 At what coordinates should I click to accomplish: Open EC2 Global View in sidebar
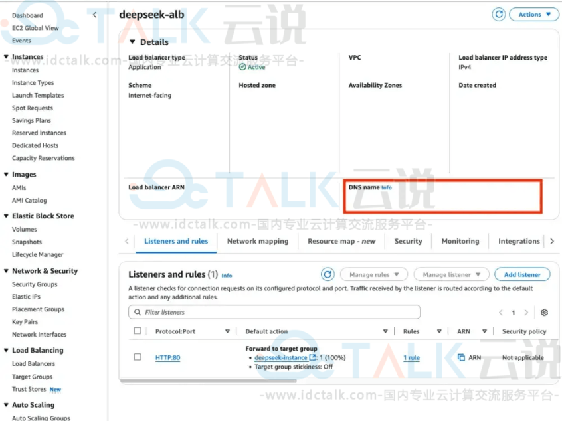(x=35, y=28)
